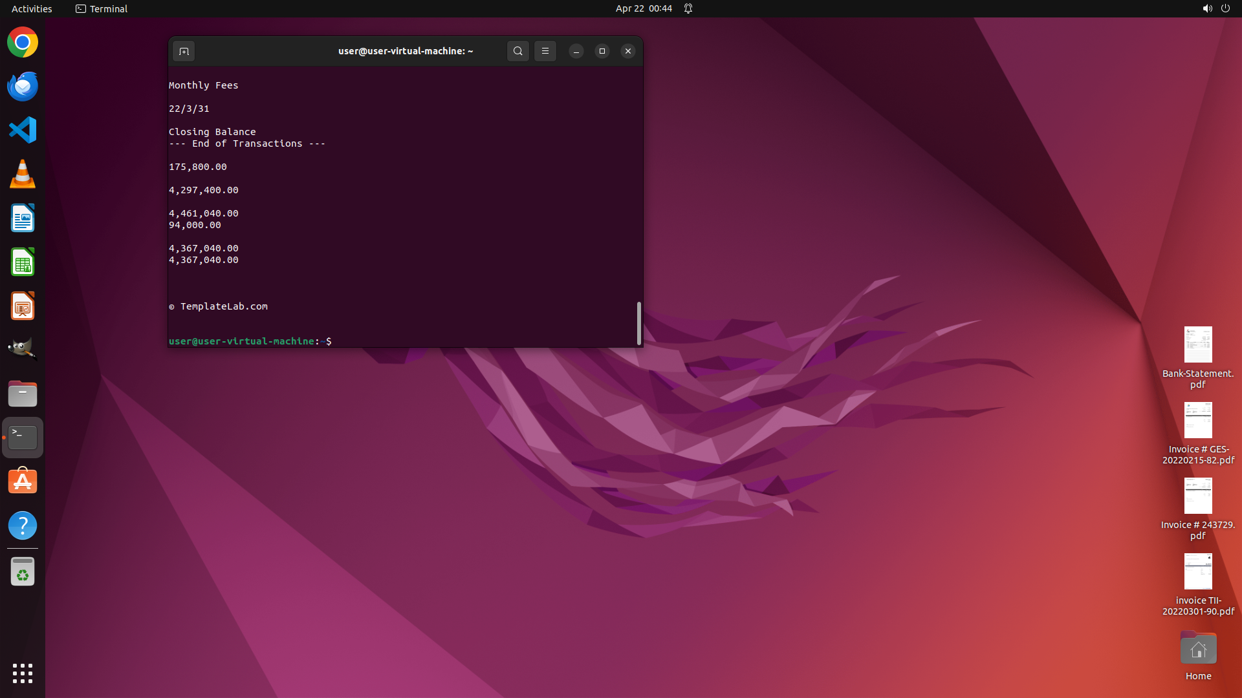Open the clock and calendar panel

coord(643,8)
